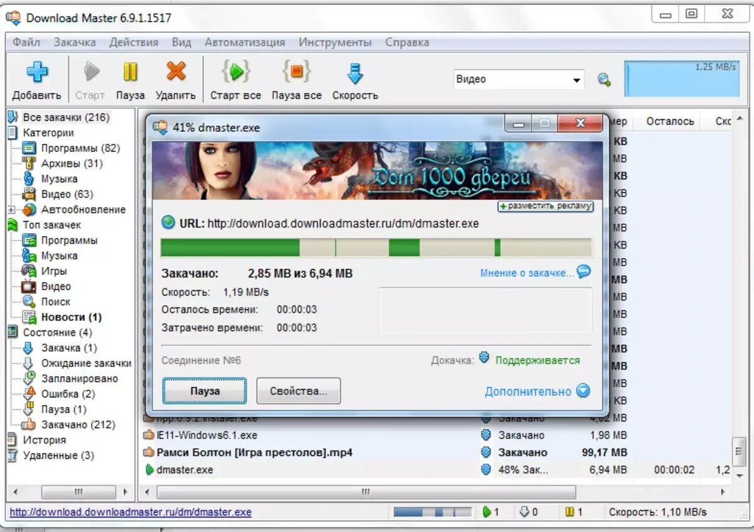Viewport: 754px width, 532px height.
Task: Select the Категории tree node
Action: [48, 133]
